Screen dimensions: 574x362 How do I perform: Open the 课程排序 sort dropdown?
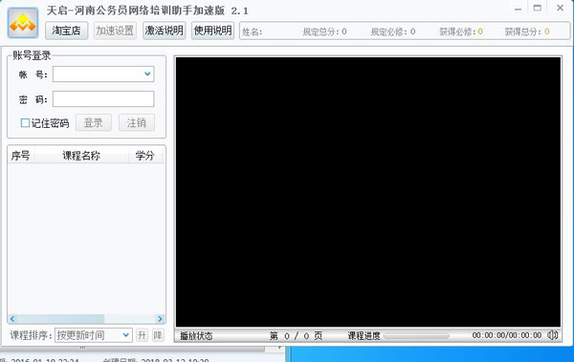(x=94, y=335)
